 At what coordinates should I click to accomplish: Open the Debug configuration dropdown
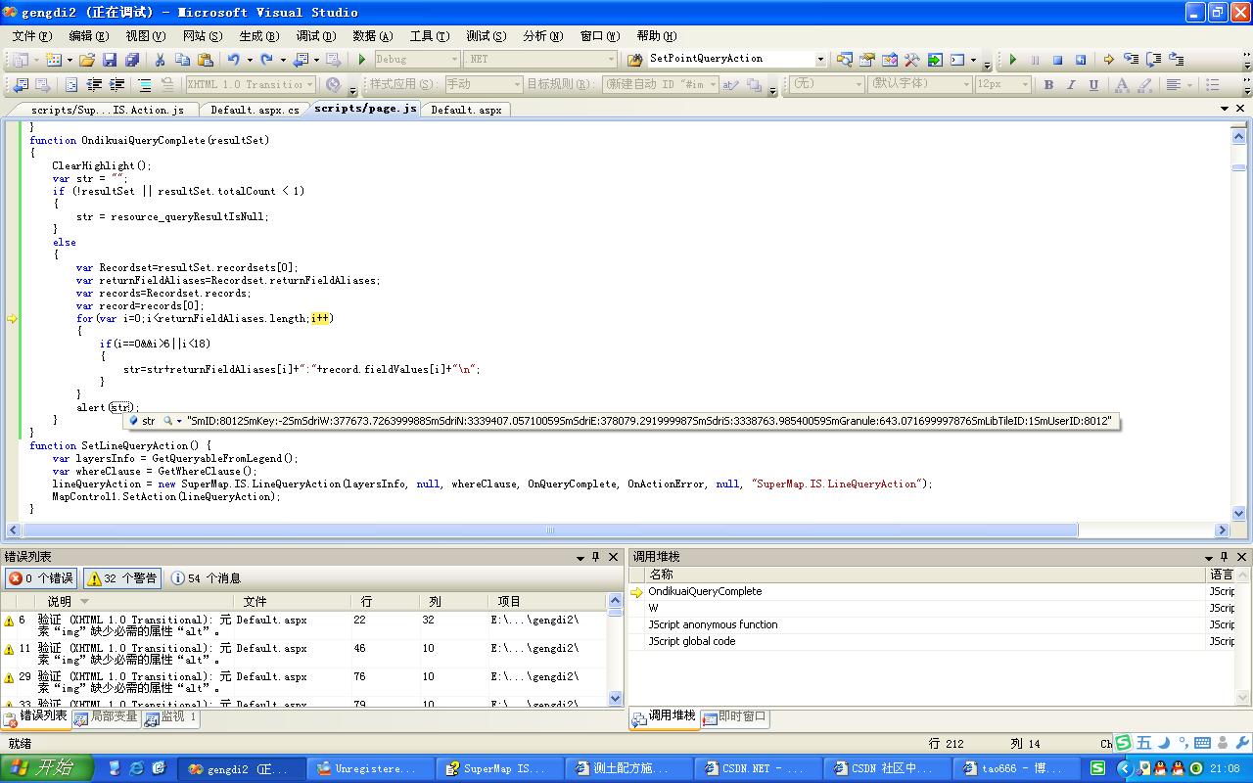point(454,60)
